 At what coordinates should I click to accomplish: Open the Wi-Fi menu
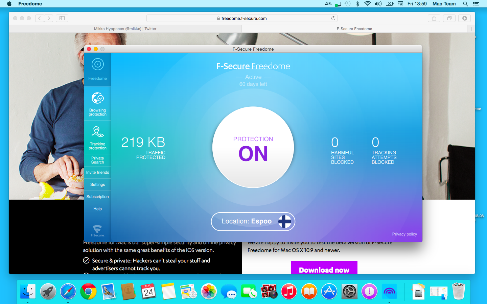(368, 4)
